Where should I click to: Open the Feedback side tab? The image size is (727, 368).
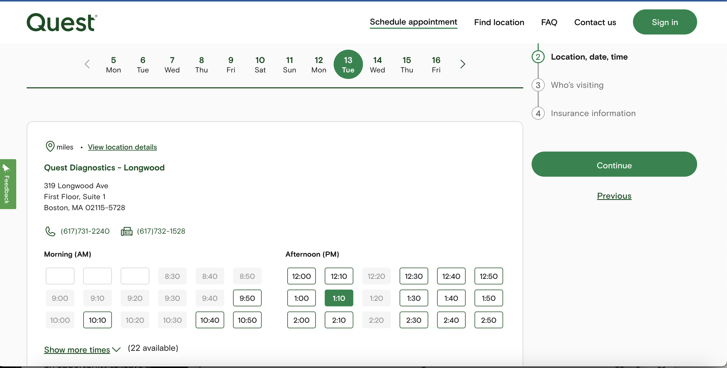tap(8, 184)
